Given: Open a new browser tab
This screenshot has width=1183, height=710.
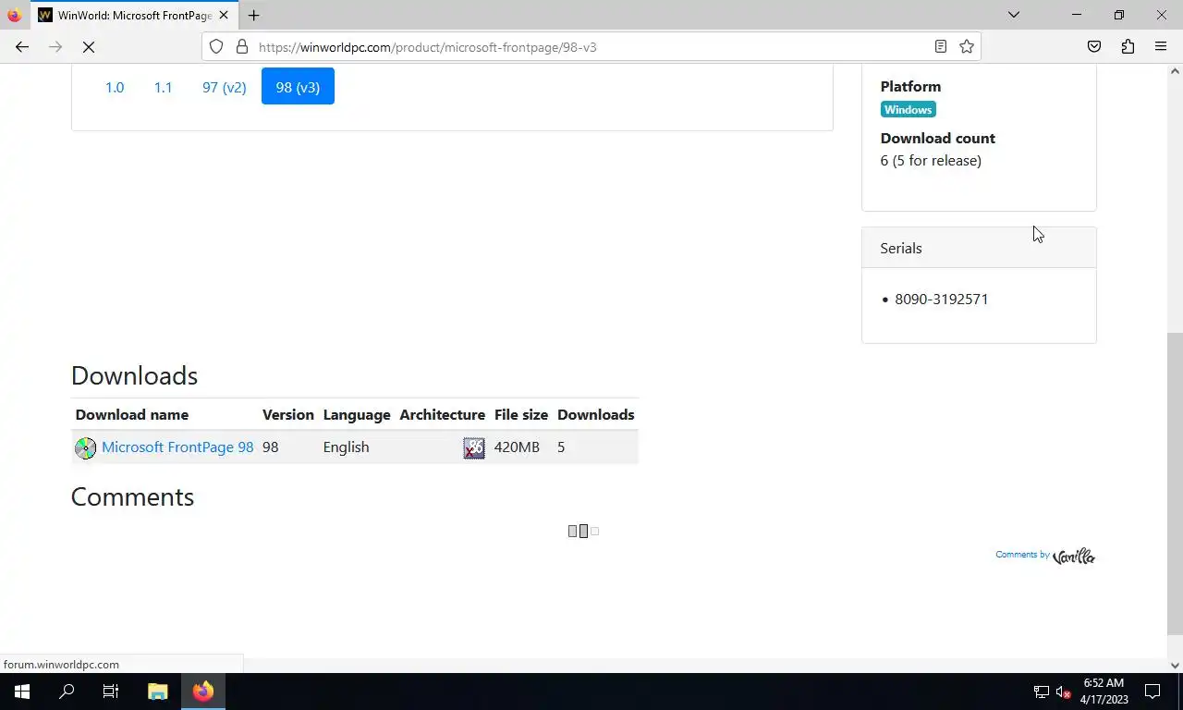Looking at the screenshot, I should point(253,15).
